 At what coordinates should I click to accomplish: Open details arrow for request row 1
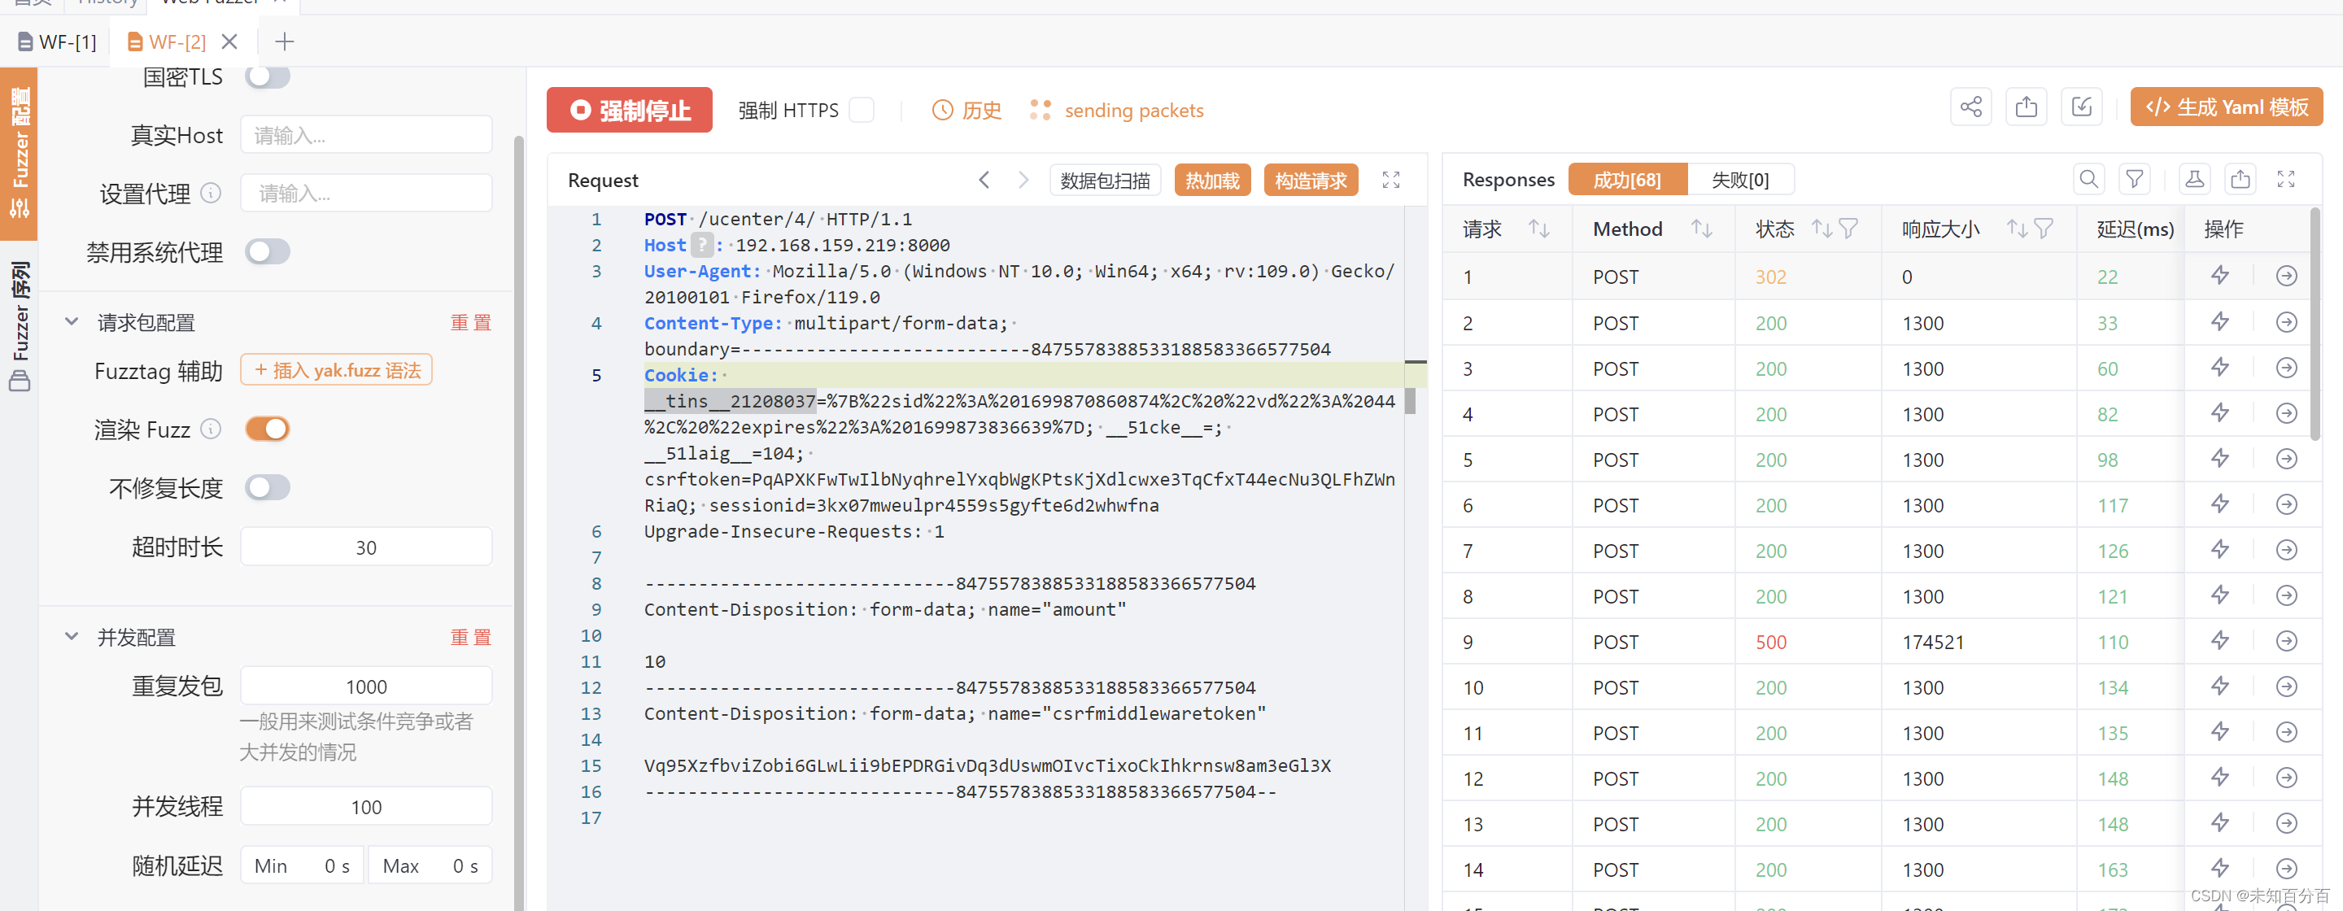(2286, 276)
